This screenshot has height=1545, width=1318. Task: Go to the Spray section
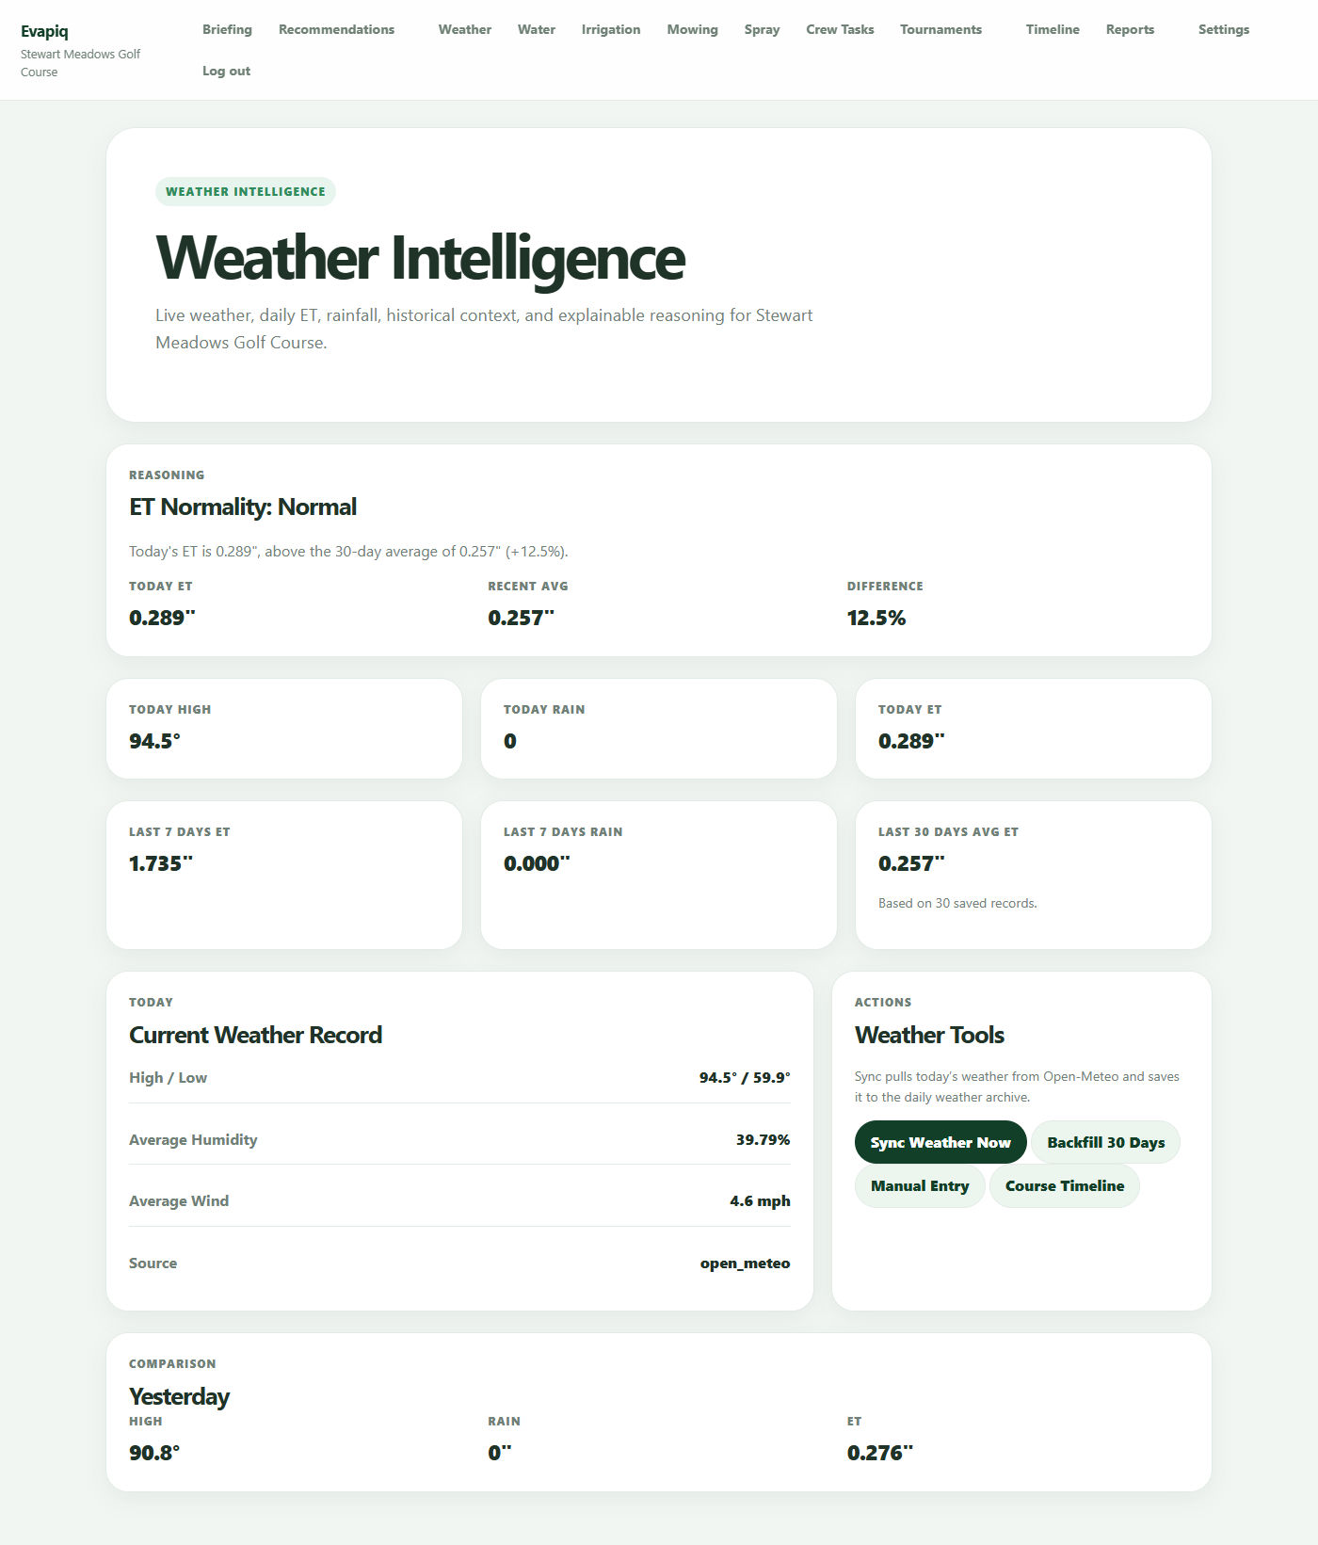(762, 29)
